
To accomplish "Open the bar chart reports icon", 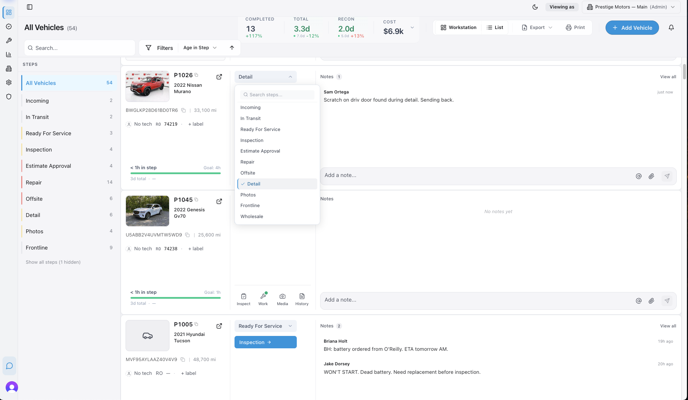I will click(9, 55).
